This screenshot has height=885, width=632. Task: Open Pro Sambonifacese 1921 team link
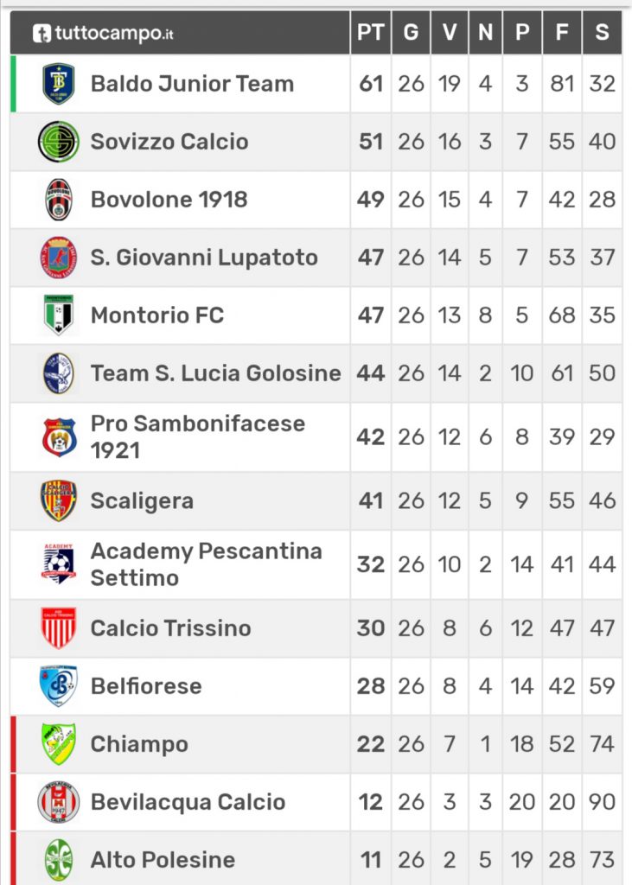(x=198, y=436)
